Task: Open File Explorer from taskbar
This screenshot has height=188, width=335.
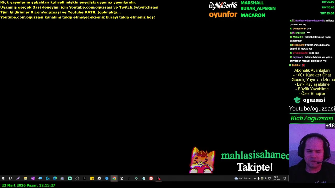Action: click(x=25, y=178)
